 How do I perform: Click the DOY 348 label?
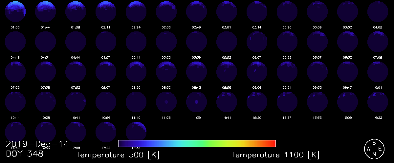[25, 154]
